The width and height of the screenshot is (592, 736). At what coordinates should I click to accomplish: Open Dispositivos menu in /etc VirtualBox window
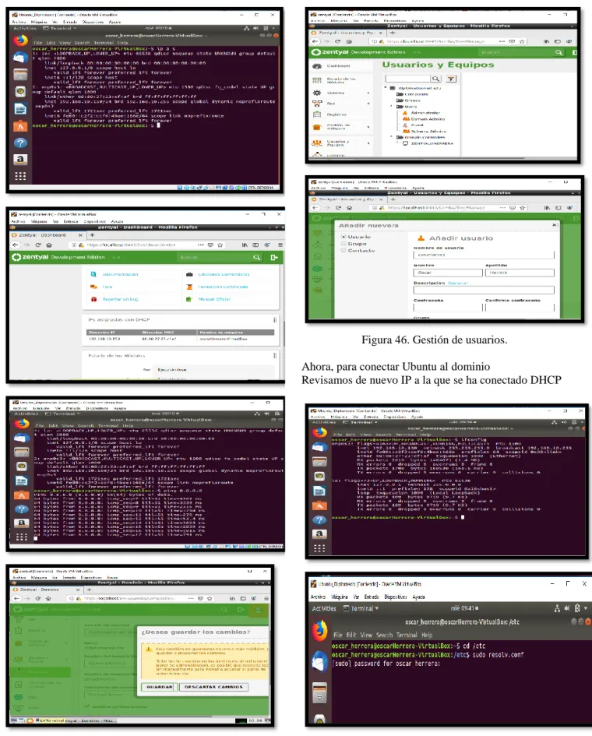395,597
